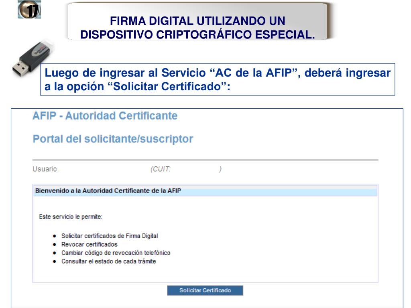Click the number 17 slide badge
The height and width of the screenshot is (308, 411).
click(x=29, y=10)
